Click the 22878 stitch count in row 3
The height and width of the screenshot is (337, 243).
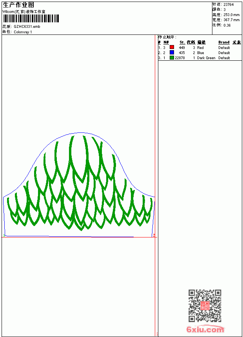(180, 58)
